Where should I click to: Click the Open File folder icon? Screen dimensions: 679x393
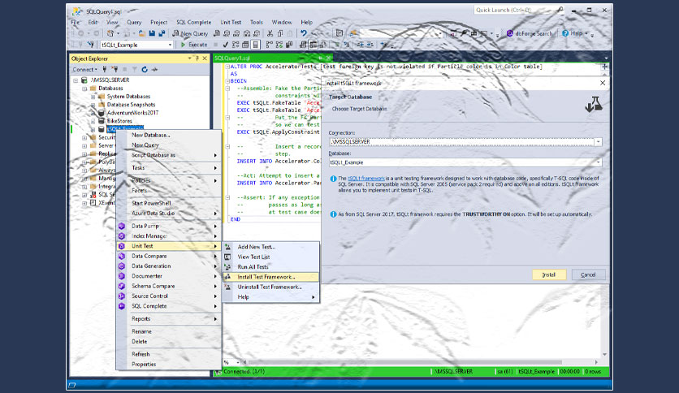click(141, 33)
